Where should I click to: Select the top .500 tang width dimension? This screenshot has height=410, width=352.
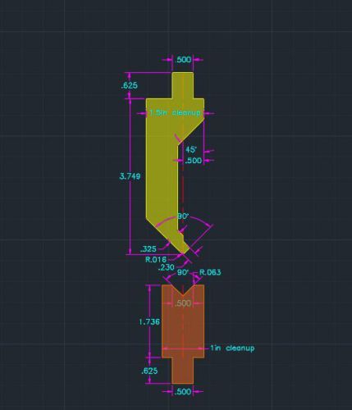point(183,60)
